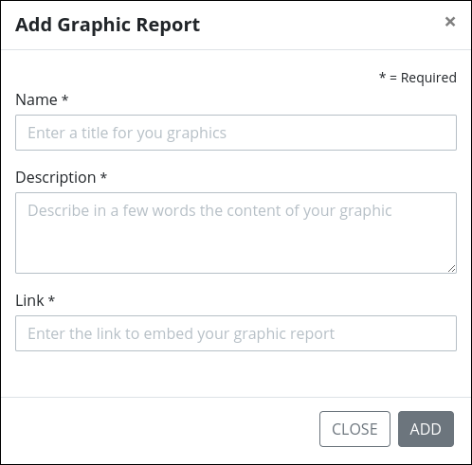Click the asterisk beside the Name label
The width and height of the screenshot is (472, 465).
click(x=65, y=98)
